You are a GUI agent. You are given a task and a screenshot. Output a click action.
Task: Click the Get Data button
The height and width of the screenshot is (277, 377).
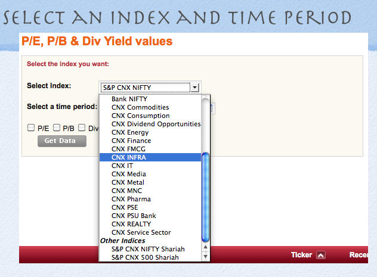(62, 141)
